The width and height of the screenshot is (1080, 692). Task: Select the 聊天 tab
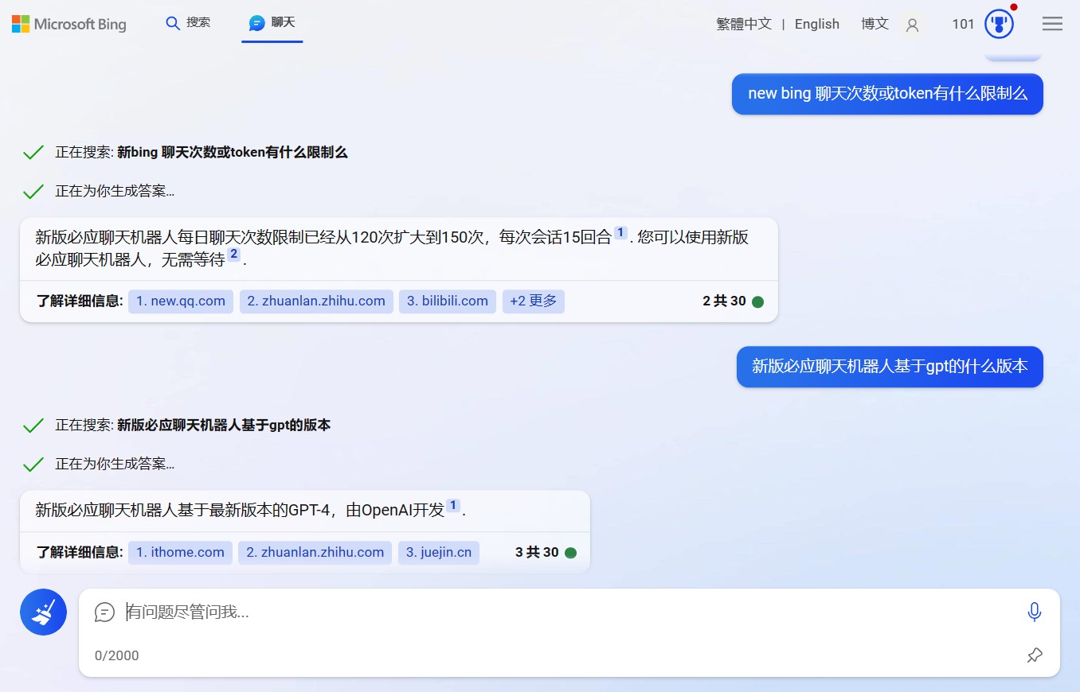pyautogui.click(x=272, y=23)
